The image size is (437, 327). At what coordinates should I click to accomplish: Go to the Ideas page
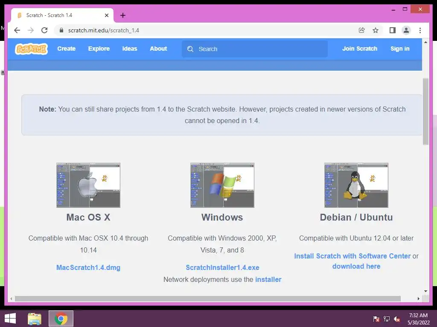[x=130, y=49]
